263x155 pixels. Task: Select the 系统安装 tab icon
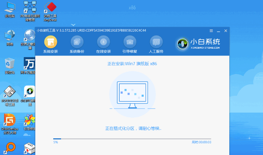[x=50, y=42]
